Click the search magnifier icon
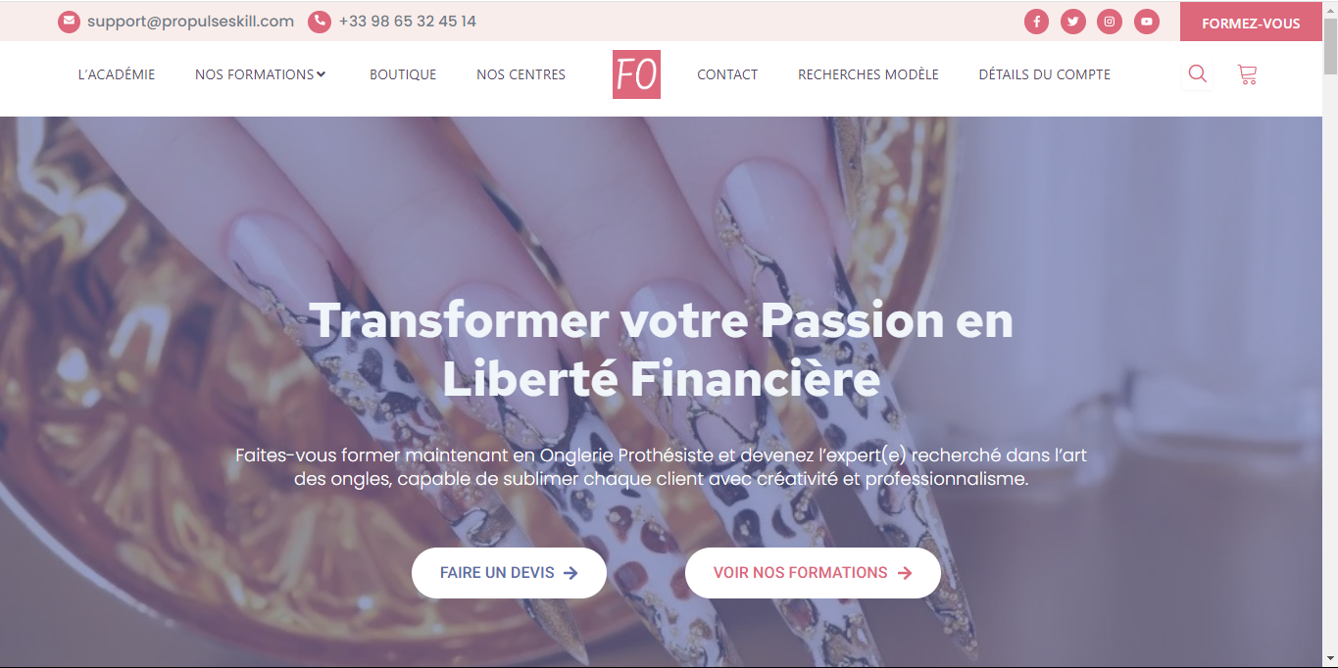This screenshot has height=668, width=1338. 1197,73
